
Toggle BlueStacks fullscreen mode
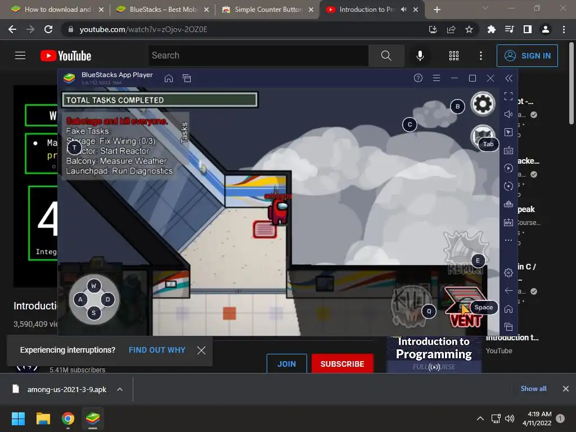tap(508, 96)
